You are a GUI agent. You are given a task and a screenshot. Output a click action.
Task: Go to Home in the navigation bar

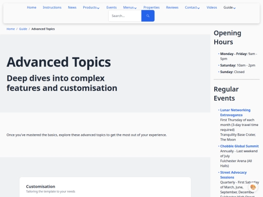32,7
